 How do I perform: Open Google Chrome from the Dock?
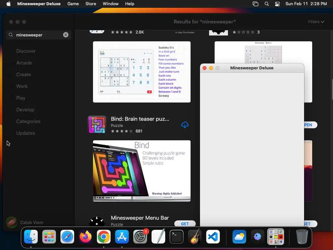pos(104,237)
